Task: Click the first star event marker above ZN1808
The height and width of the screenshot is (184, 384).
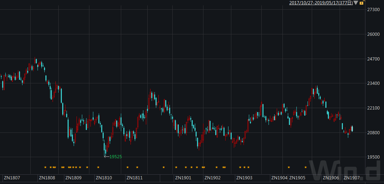Action: 45,167
